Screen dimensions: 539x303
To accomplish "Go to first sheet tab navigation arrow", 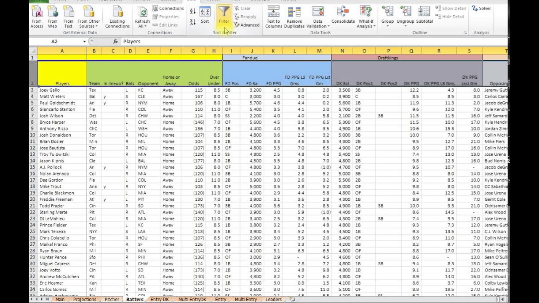I will pos(32,300).
